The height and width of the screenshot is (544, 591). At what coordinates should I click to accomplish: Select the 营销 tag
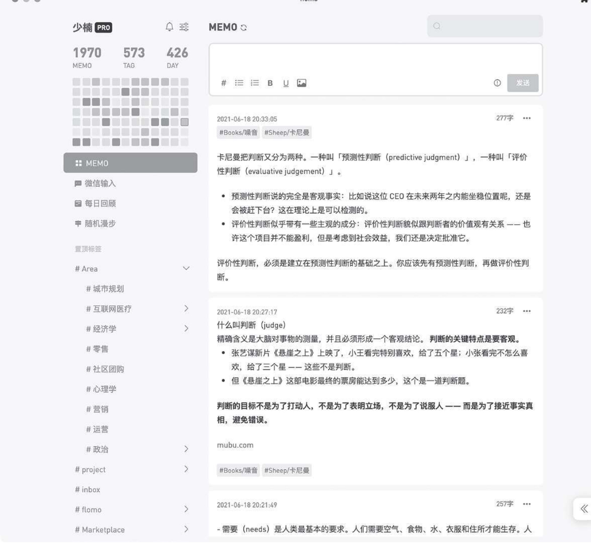(x=97, y=409)
